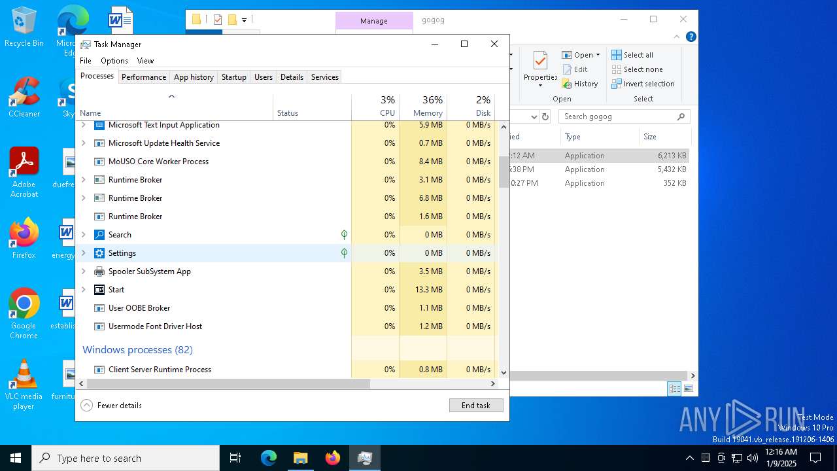
Task: Click the Search gogog input field
Action: click(x=623, y=116)
